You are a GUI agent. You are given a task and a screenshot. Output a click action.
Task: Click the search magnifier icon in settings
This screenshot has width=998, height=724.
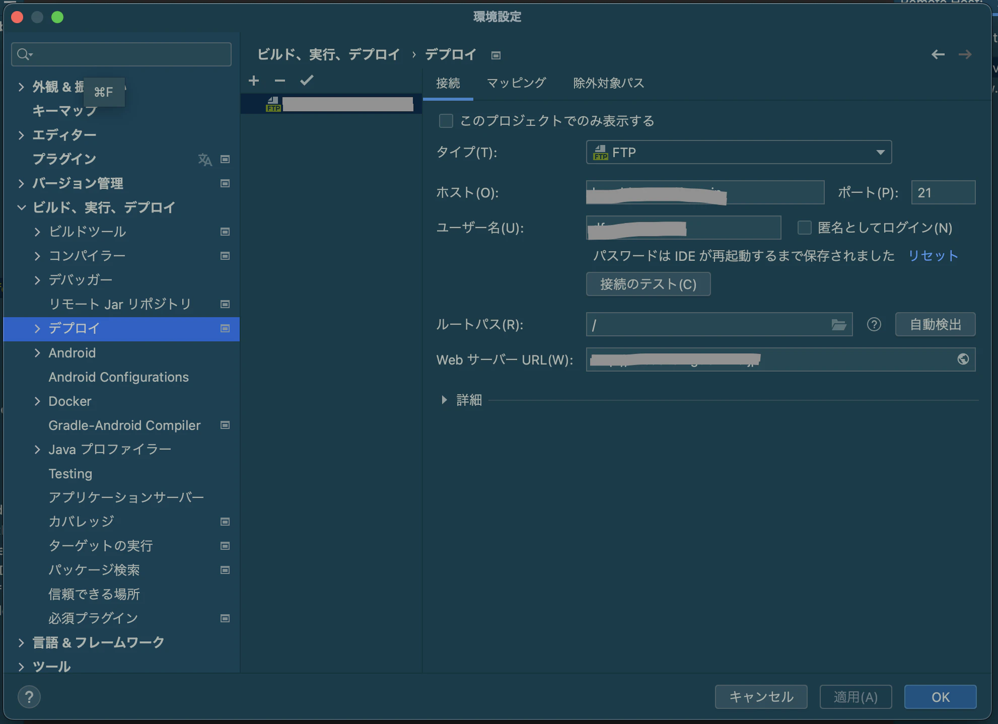[24, 54]
